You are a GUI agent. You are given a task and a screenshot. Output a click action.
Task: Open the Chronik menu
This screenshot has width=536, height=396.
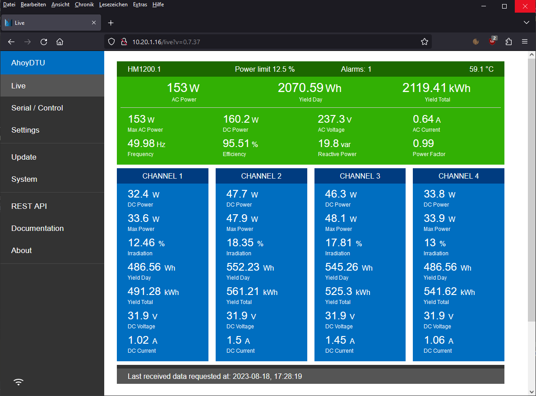84,5
